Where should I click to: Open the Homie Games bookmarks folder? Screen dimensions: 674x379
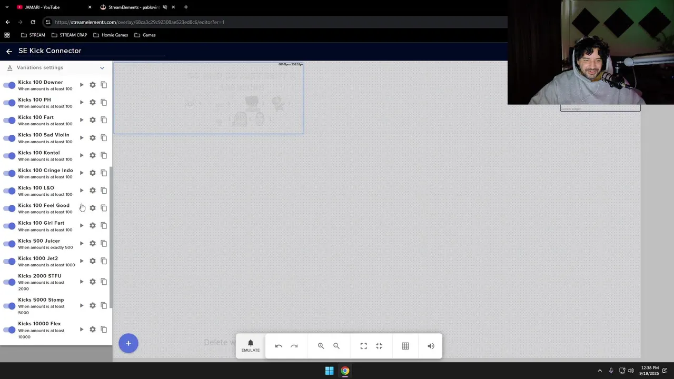tap(111, 35)
